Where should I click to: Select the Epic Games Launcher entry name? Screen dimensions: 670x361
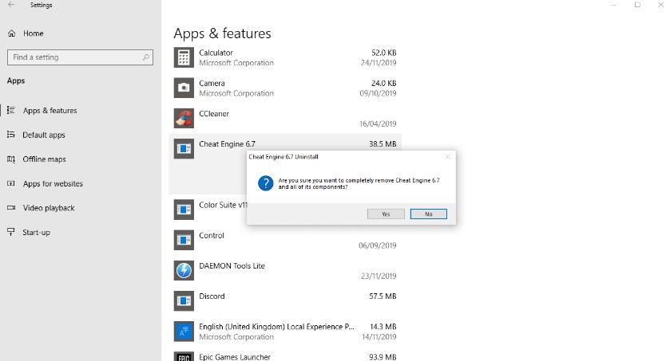click(x=235, y=357)
